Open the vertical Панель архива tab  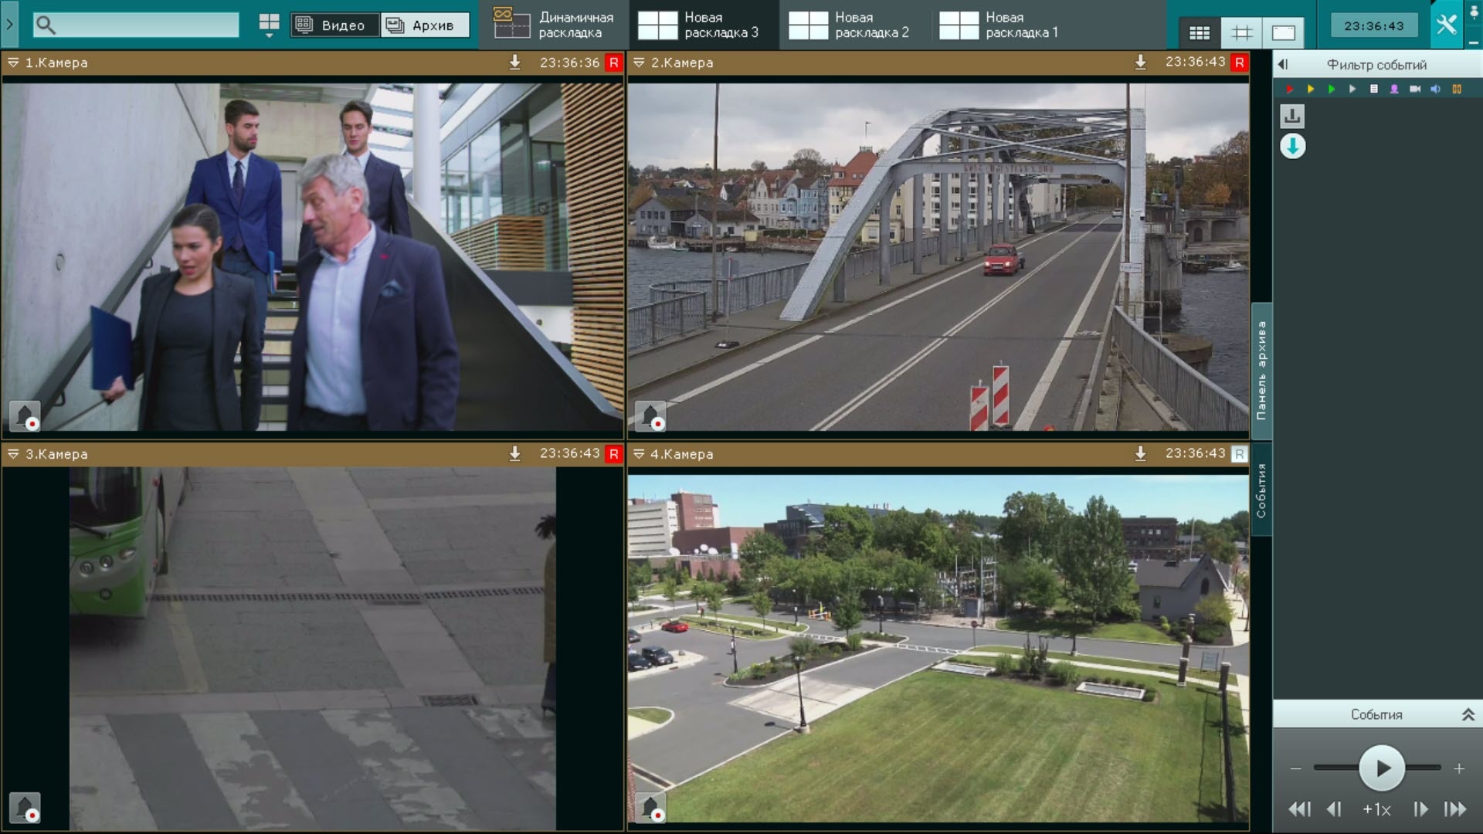[1261, 371]
